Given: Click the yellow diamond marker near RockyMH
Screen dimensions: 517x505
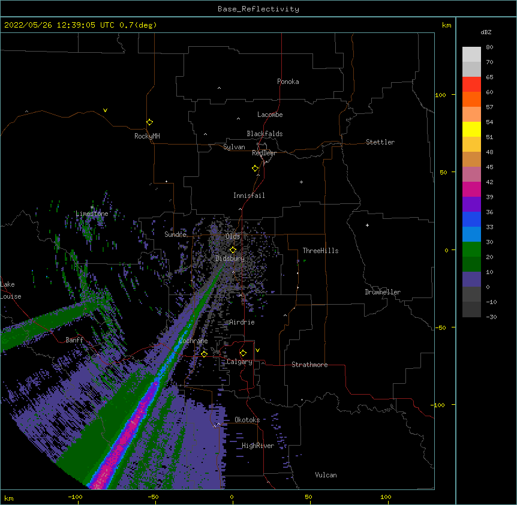Looking at the screenshot, I should pos(149,122).
